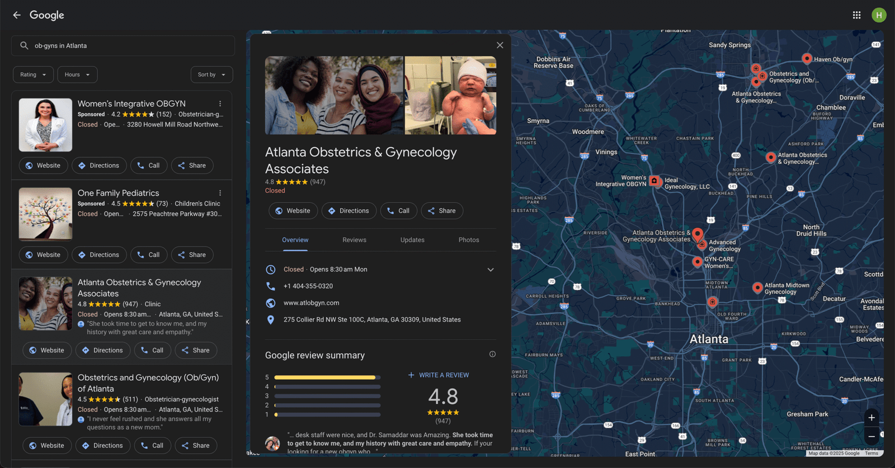Viewport: 895px width, 468px height.
Task: Open Obstetrics and Gynecology (Ob/Gyn) of Atlanta title
Action: tap(148, 383)
